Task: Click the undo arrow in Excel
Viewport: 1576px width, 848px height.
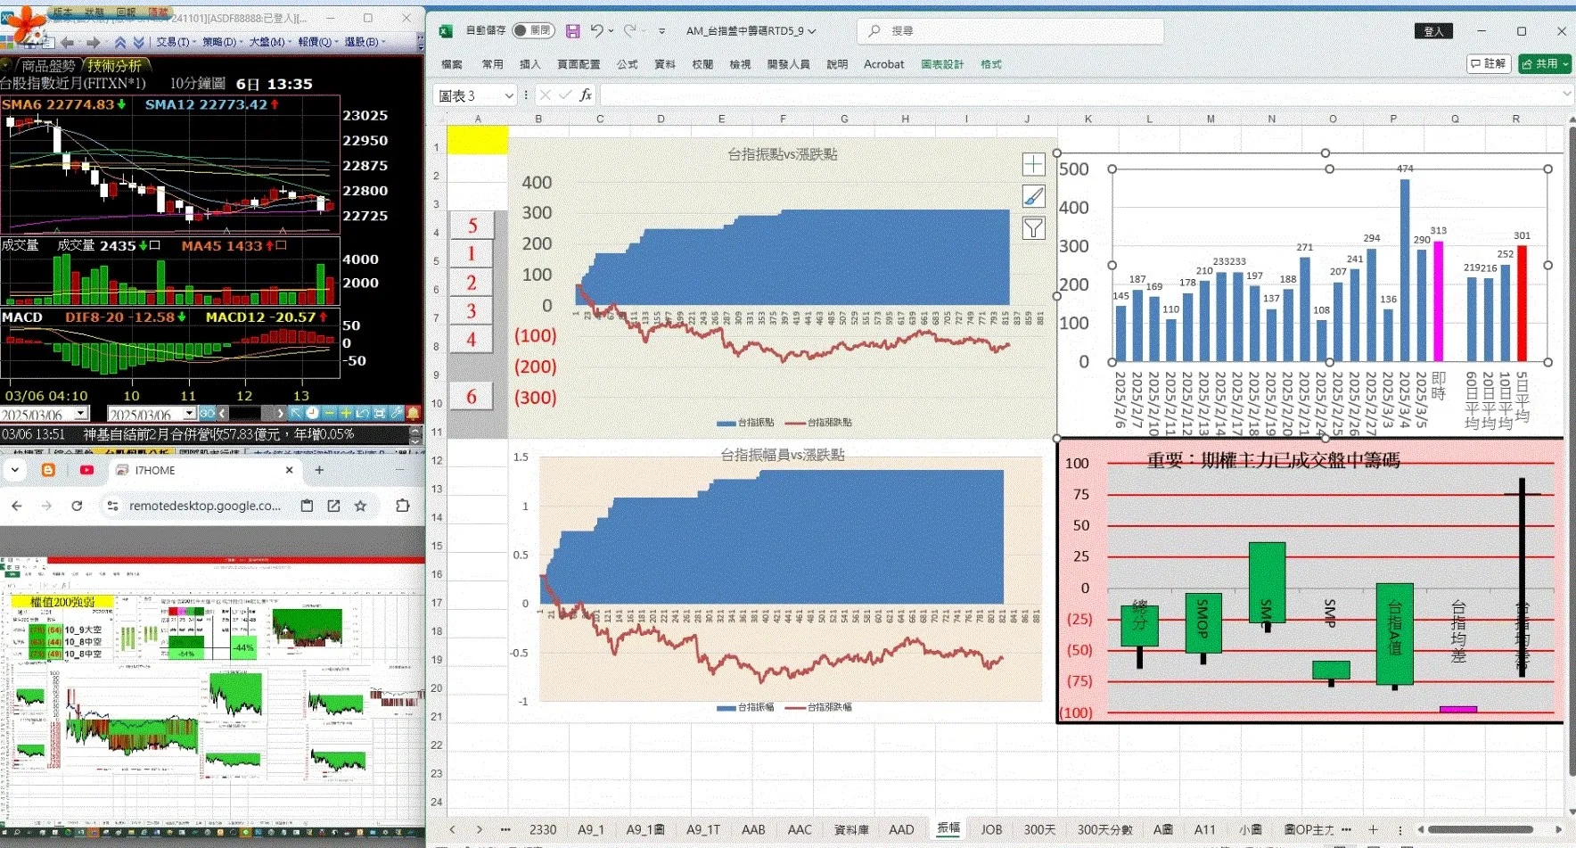Action: 596,31
